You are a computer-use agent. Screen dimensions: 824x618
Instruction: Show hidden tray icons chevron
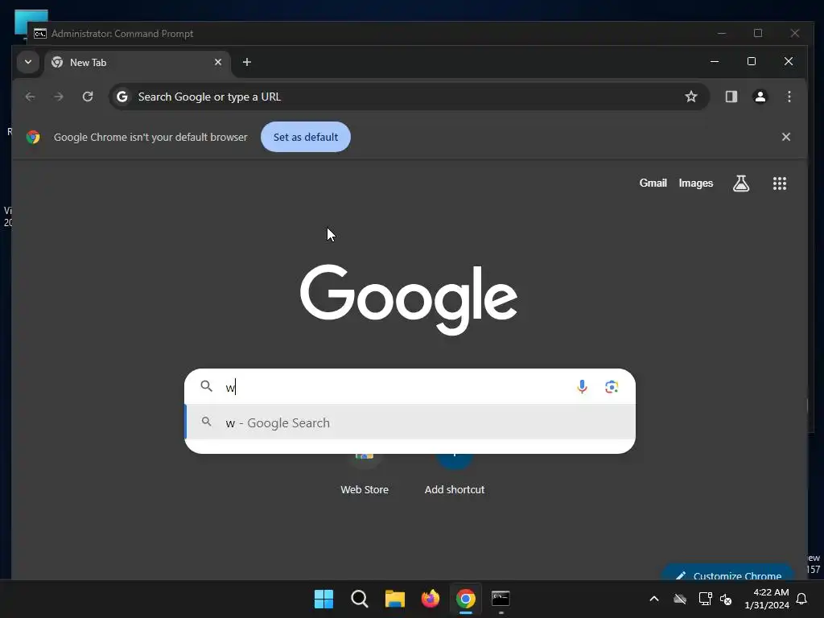pyautogui.click(x=654, y=599)
